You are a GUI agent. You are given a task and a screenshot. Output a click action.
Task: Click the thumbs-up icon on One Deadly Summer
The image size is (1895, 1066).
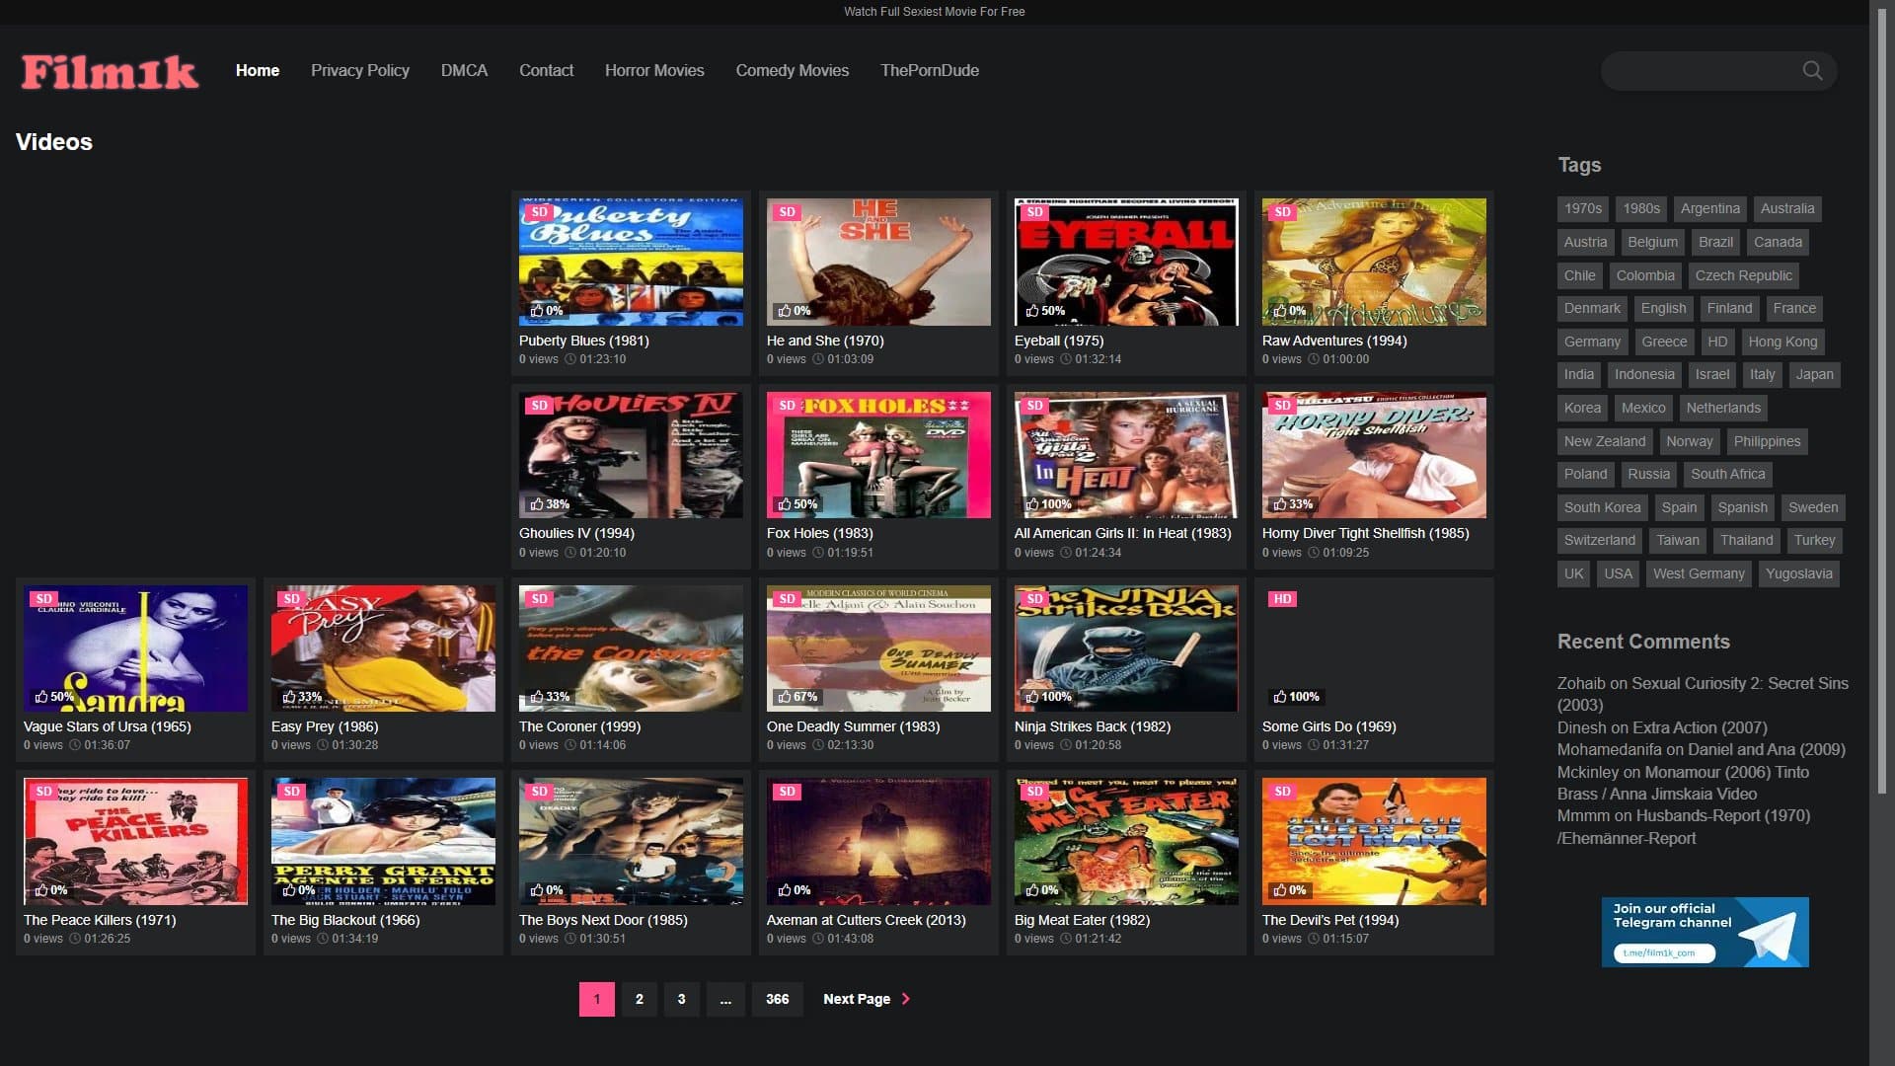784,697
